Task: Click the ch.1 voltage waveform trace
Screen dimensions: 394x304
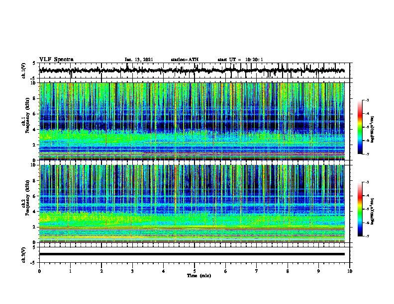Action: tap(192, 71)
